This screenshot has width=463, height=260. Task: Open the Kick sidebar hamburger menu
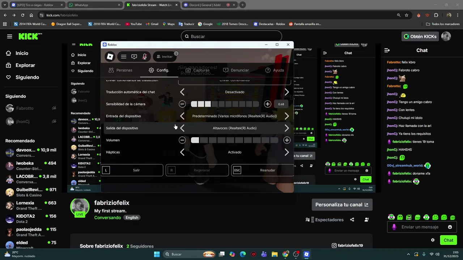click(x=10, y=36)
